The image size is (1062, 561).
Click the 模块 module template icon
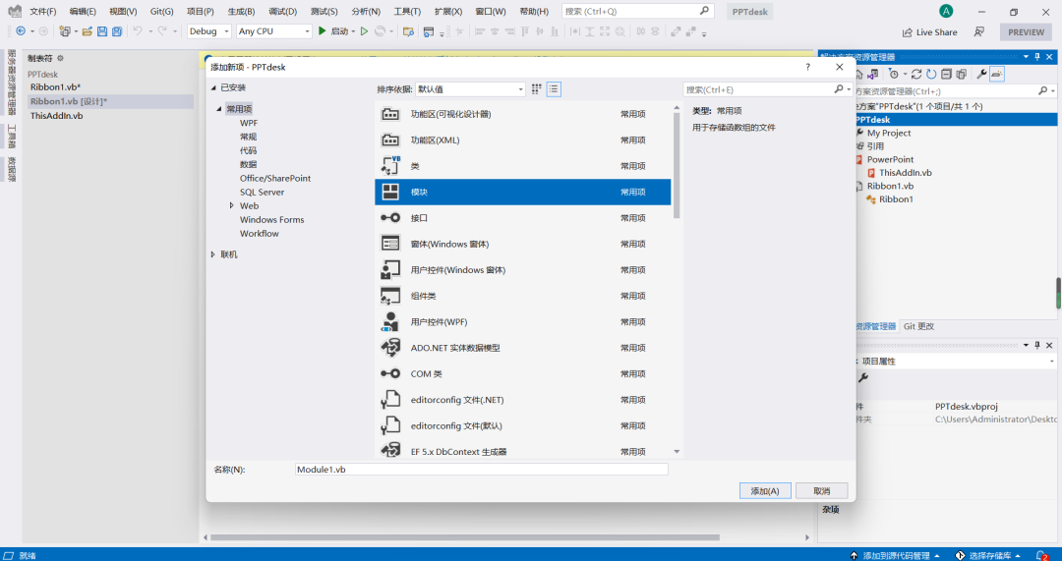click(389, 193)
